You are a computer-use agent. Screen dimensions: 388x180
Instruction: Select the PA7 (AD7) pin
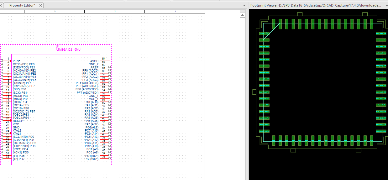click(92, 124)
